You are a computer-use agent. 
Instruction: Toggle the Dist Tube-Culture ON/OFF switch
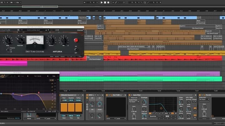pyautogui.click(x=75, y=49)
